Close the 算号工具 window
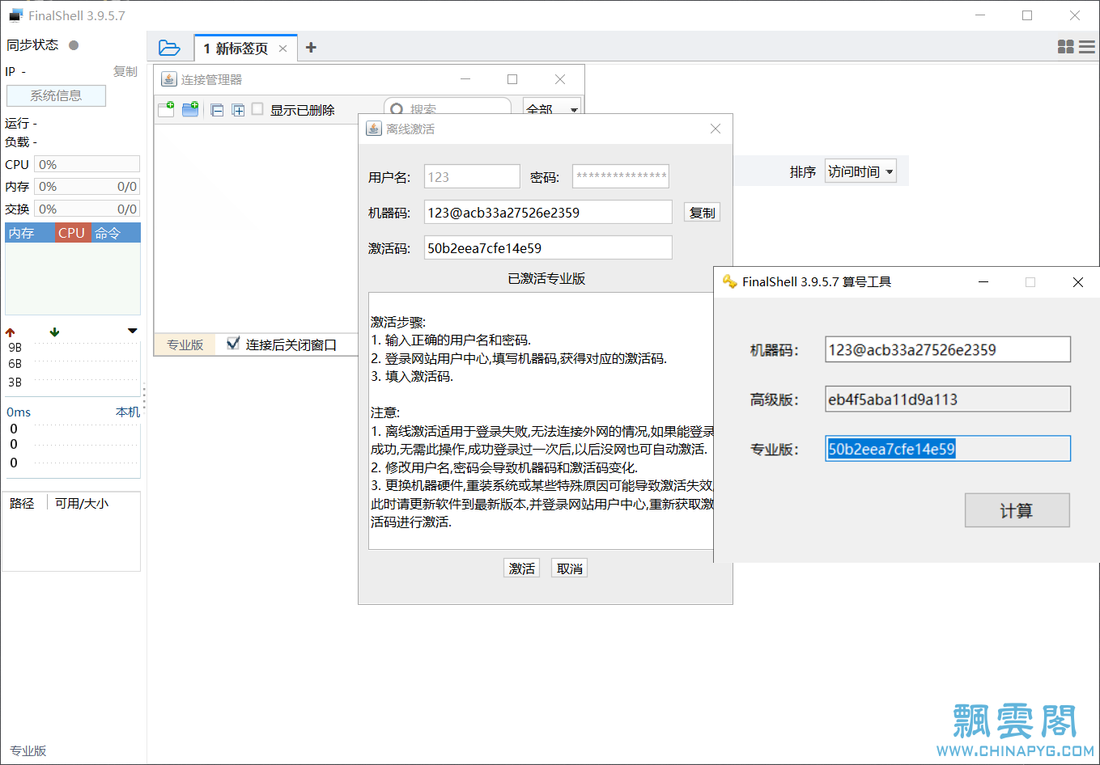Viewport: 1100px width, 765px height. (1077, 282)
